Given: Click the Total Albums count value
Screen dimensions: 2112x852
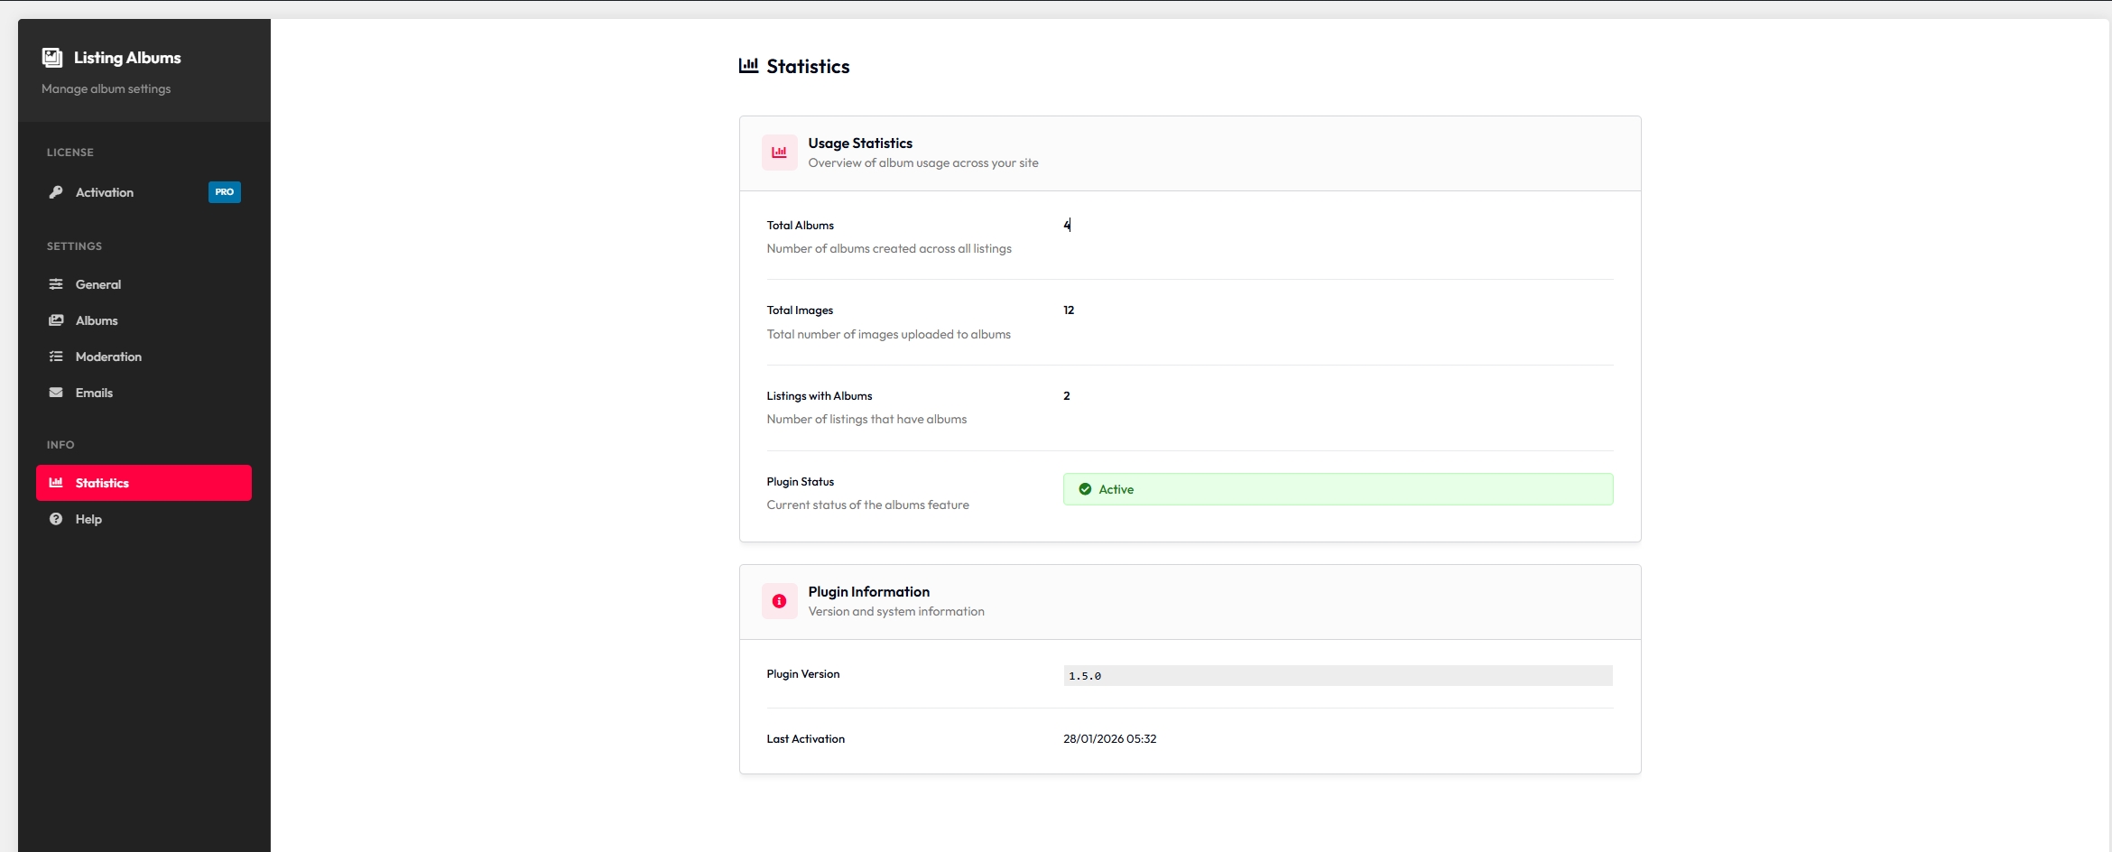Looking at the screenshot, I should tap(1067, 225).
